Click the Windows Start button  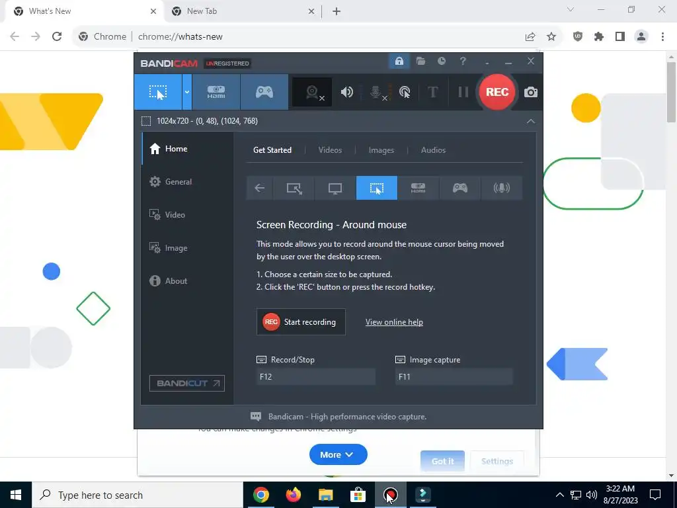click(16, 495)
